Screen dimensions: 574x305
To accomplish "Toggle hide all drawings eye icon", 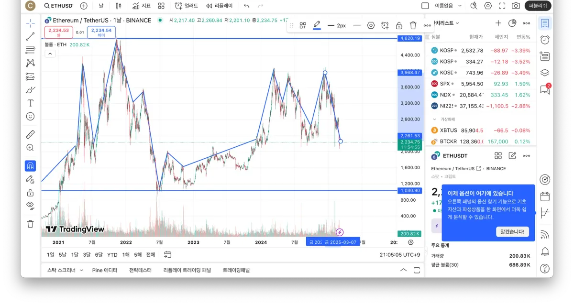I will click(30, 205).
